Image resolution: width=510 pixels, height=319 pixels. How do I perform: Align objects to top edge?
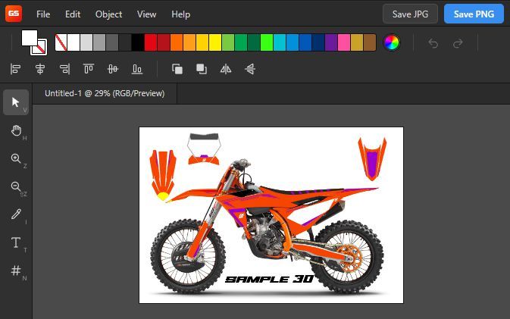89,69
